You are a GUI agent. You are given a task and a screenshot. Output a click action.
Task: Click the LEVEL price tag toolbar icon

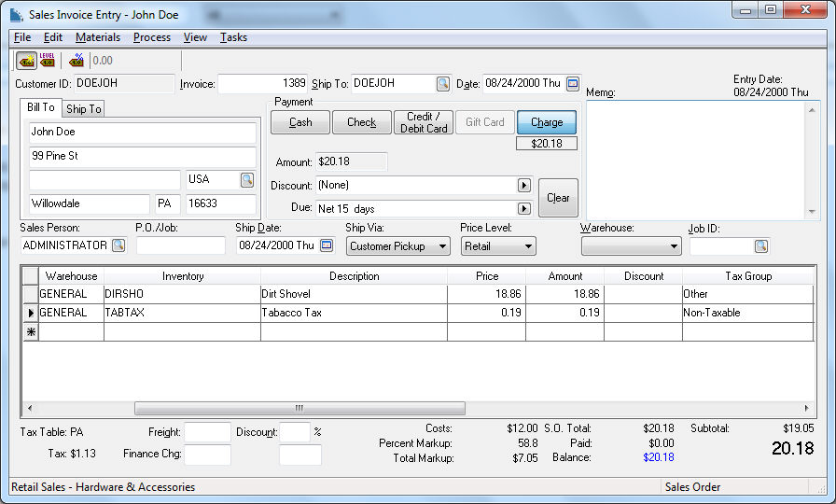pyautogui.click(x=48, y=61)
